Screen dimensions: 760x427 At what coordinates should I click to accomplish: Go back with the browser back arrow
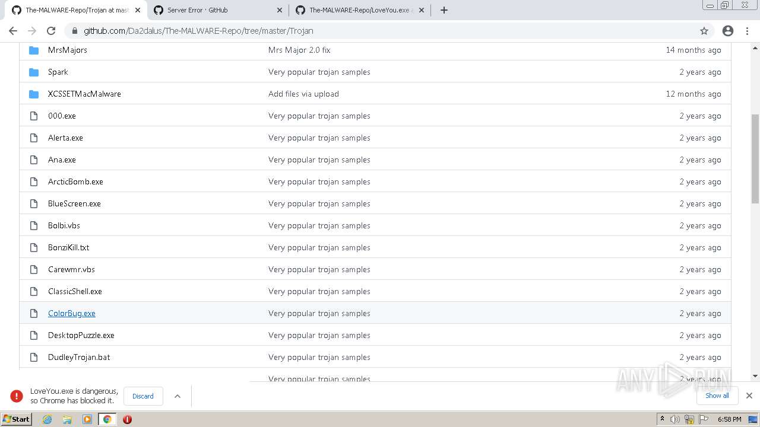[x=13, y=31]
